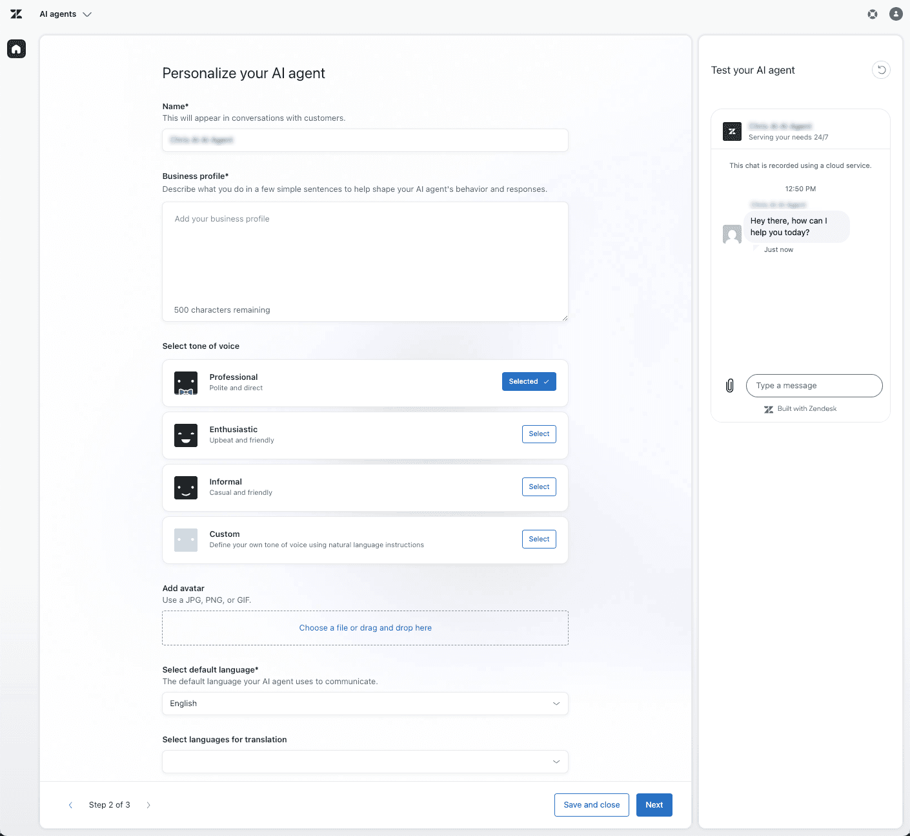Click the Selected button for Professional tone
The height and width of the screenshot is (836, 910).
(x=529, y=382)
